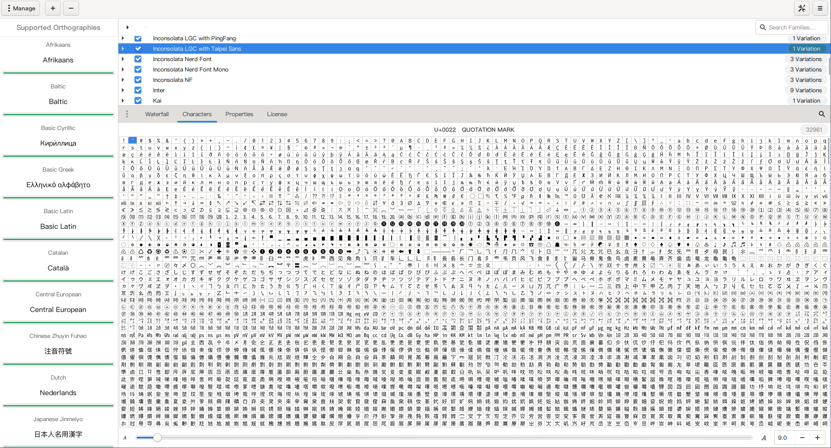Expand the Inter family row

[123, 90]
